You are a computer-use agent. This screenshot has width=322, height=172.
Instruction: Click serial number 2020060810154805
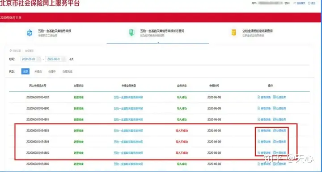(38, 153)
